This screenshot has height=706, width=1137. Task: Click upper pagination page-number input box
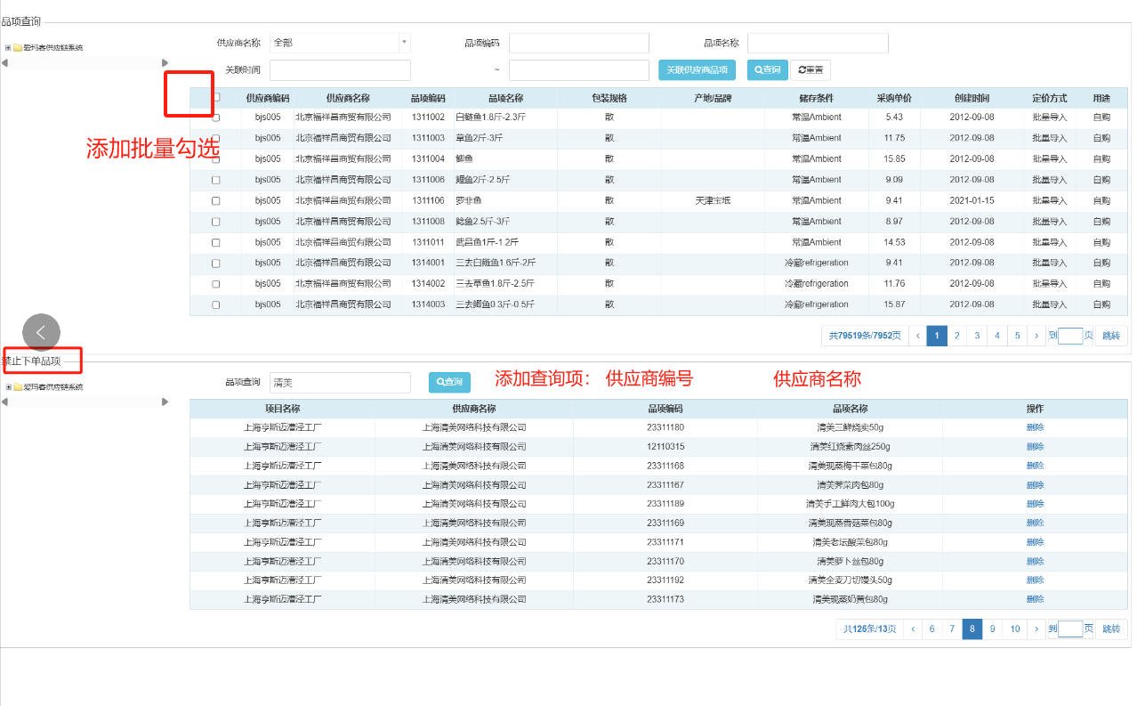1070,336
